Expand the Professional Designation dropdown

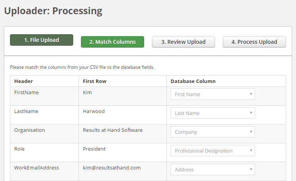pyautogui.click(x=212, y=151)
